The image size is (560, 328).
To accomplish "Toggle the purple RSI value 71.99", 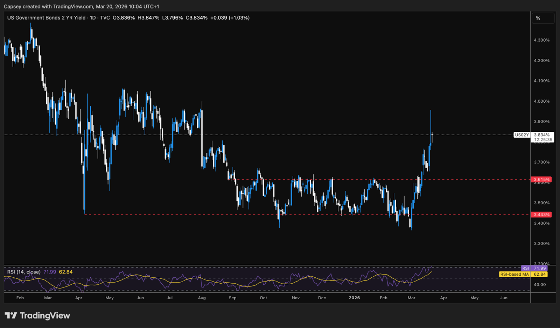I will (50, 271).
